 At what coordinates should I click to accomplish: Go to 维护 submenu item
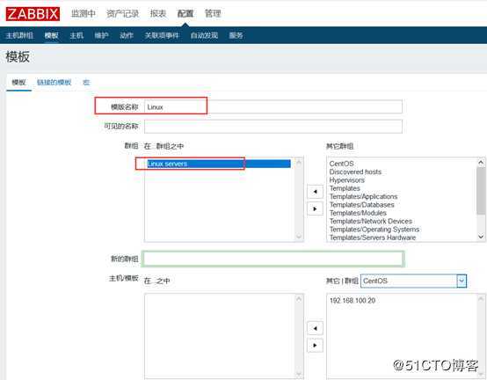[101, 35]
